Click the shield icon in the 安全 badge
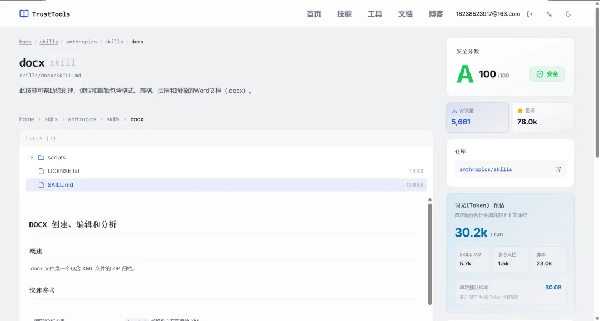600x321 pixels. pos(539,74)
